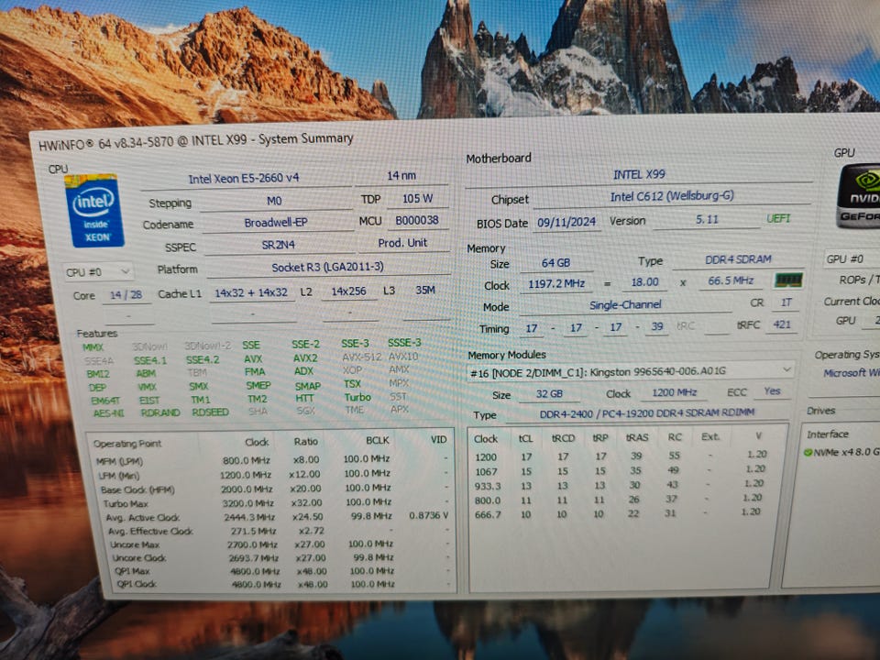Click the SSPEC value SR2N4
880x660 pixels.
[279, 246]
